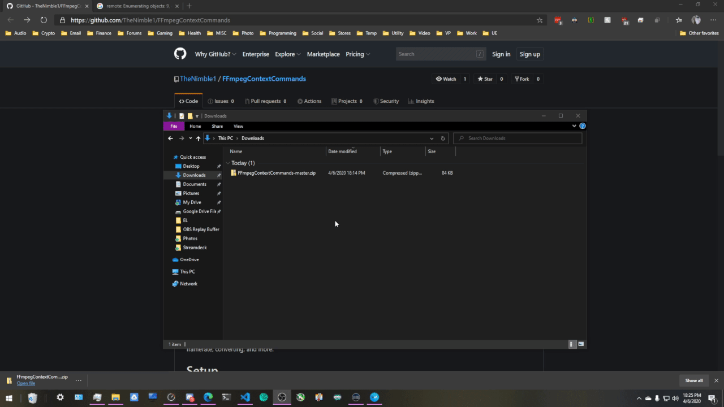Click the Sign in link
Image resolution: width=724 pixels, height=407 pixels.
coord(501,54)
